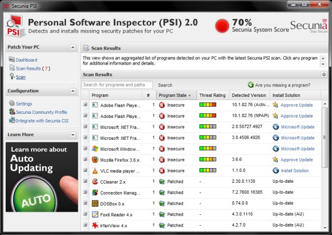The image size is (332, 235).
Task: Sort by Detected Version column header
Action: pos(250,95)
